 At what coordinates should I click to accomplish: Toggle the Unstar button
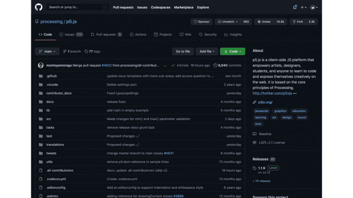(264, 22)
